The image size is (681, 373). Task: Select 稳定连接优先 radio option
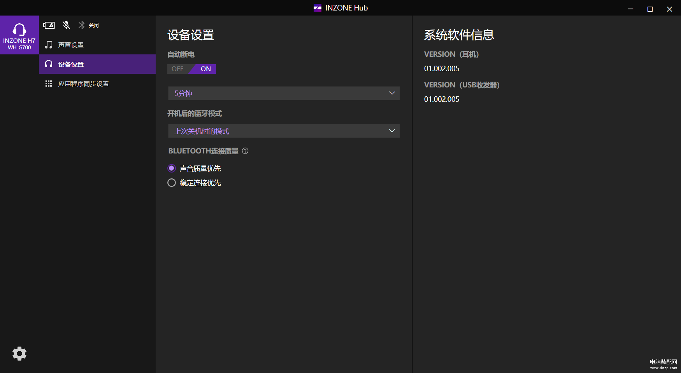194,183
